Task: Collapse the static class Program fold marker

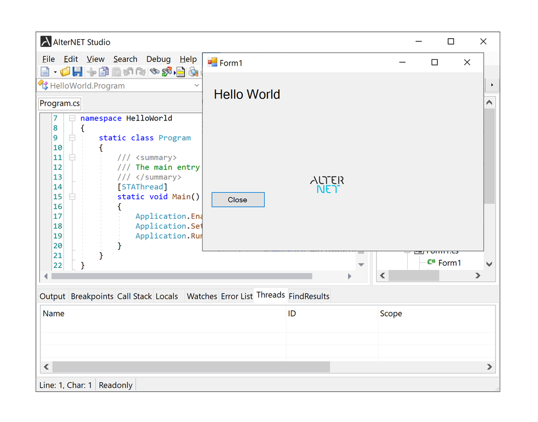Action: 72,138
